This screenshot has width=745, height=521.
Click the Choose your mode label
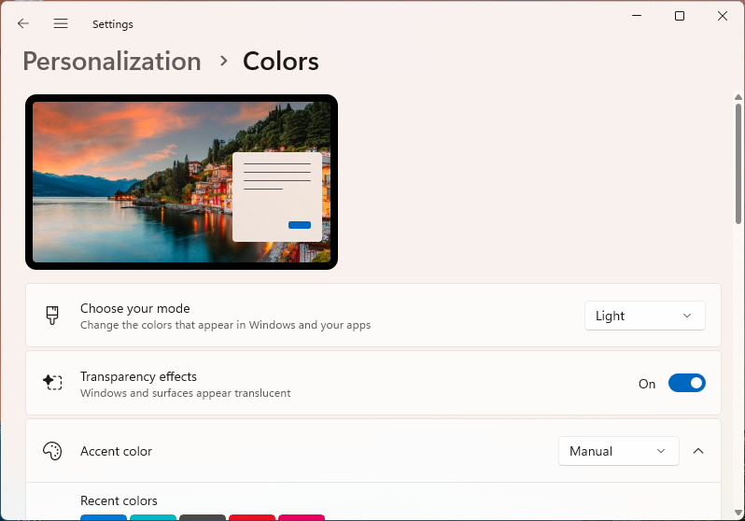tap(134, 308)
